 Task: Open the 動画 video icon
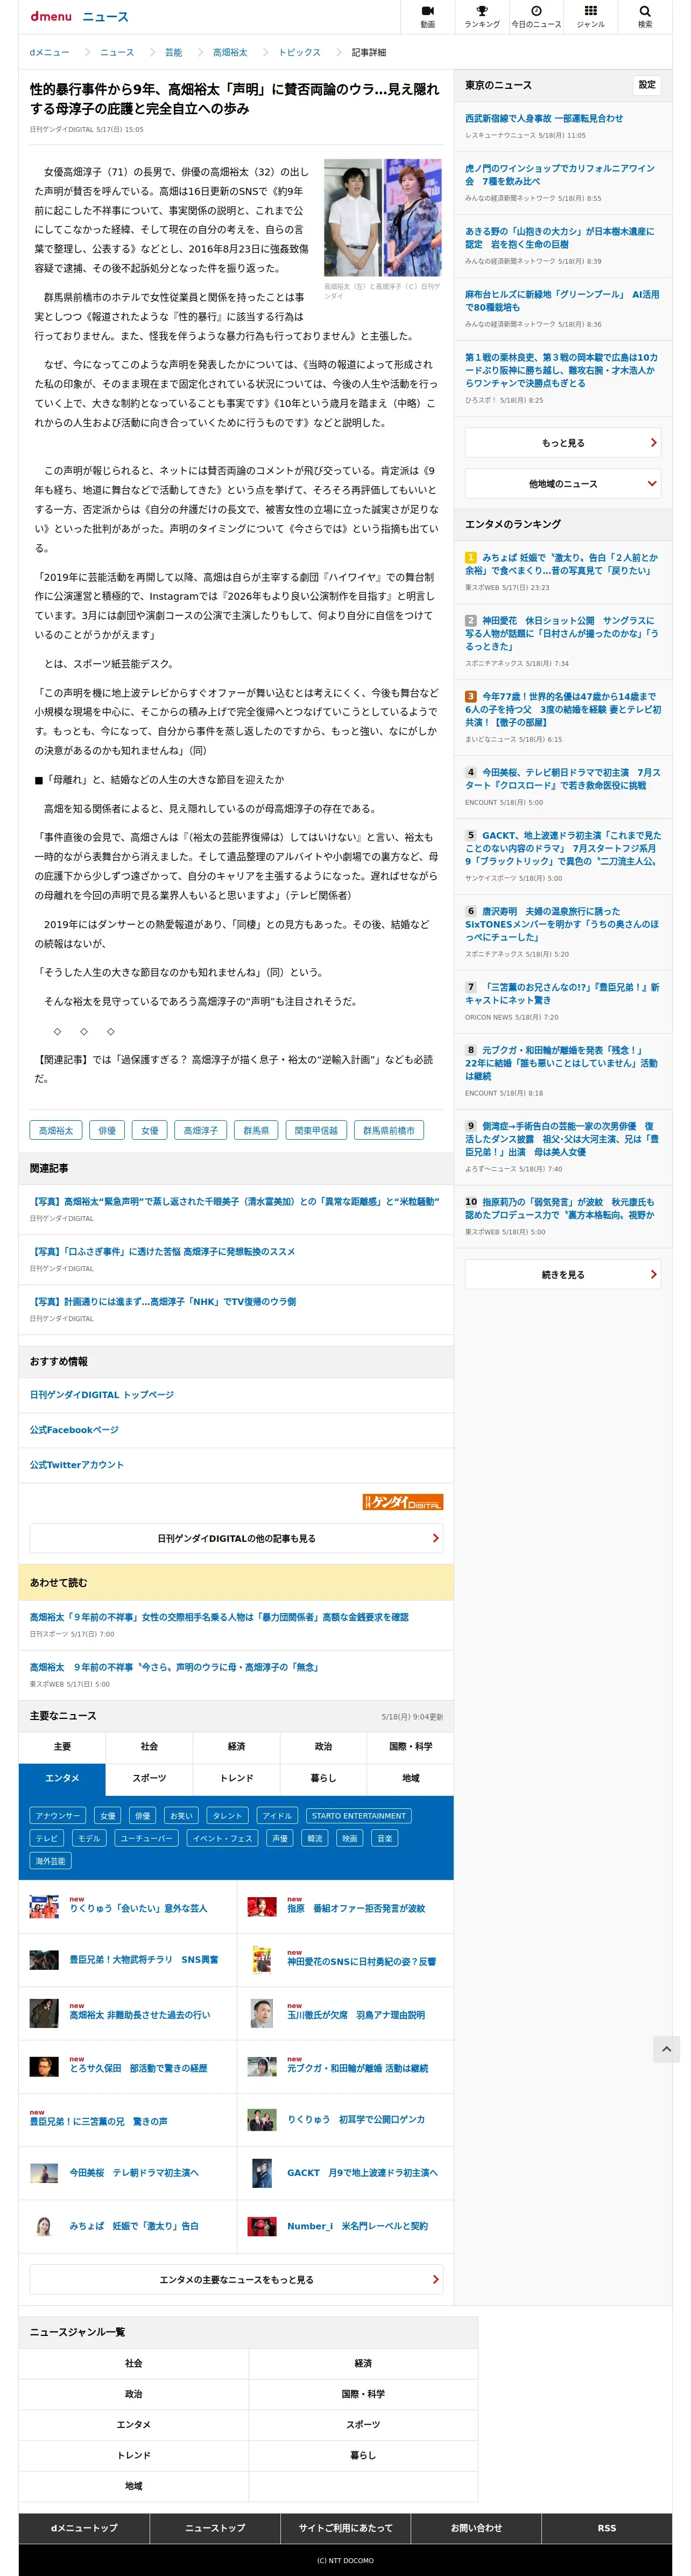428,17
